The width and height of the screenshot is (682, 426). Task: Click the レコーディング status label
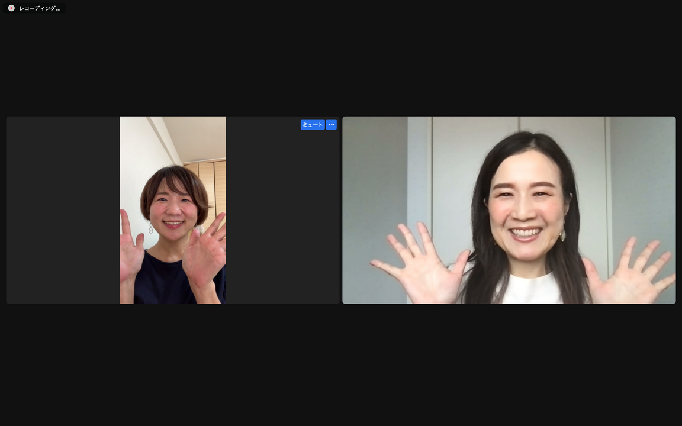tap(39, 8)
